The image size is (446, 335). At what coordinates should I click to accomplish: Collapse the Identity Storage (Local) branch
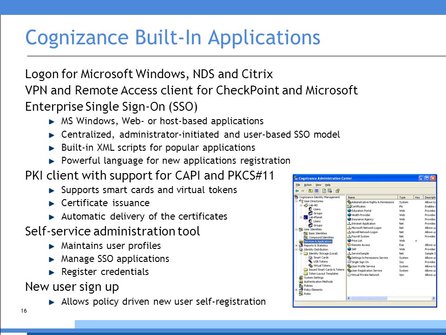(x=301, y=253)
